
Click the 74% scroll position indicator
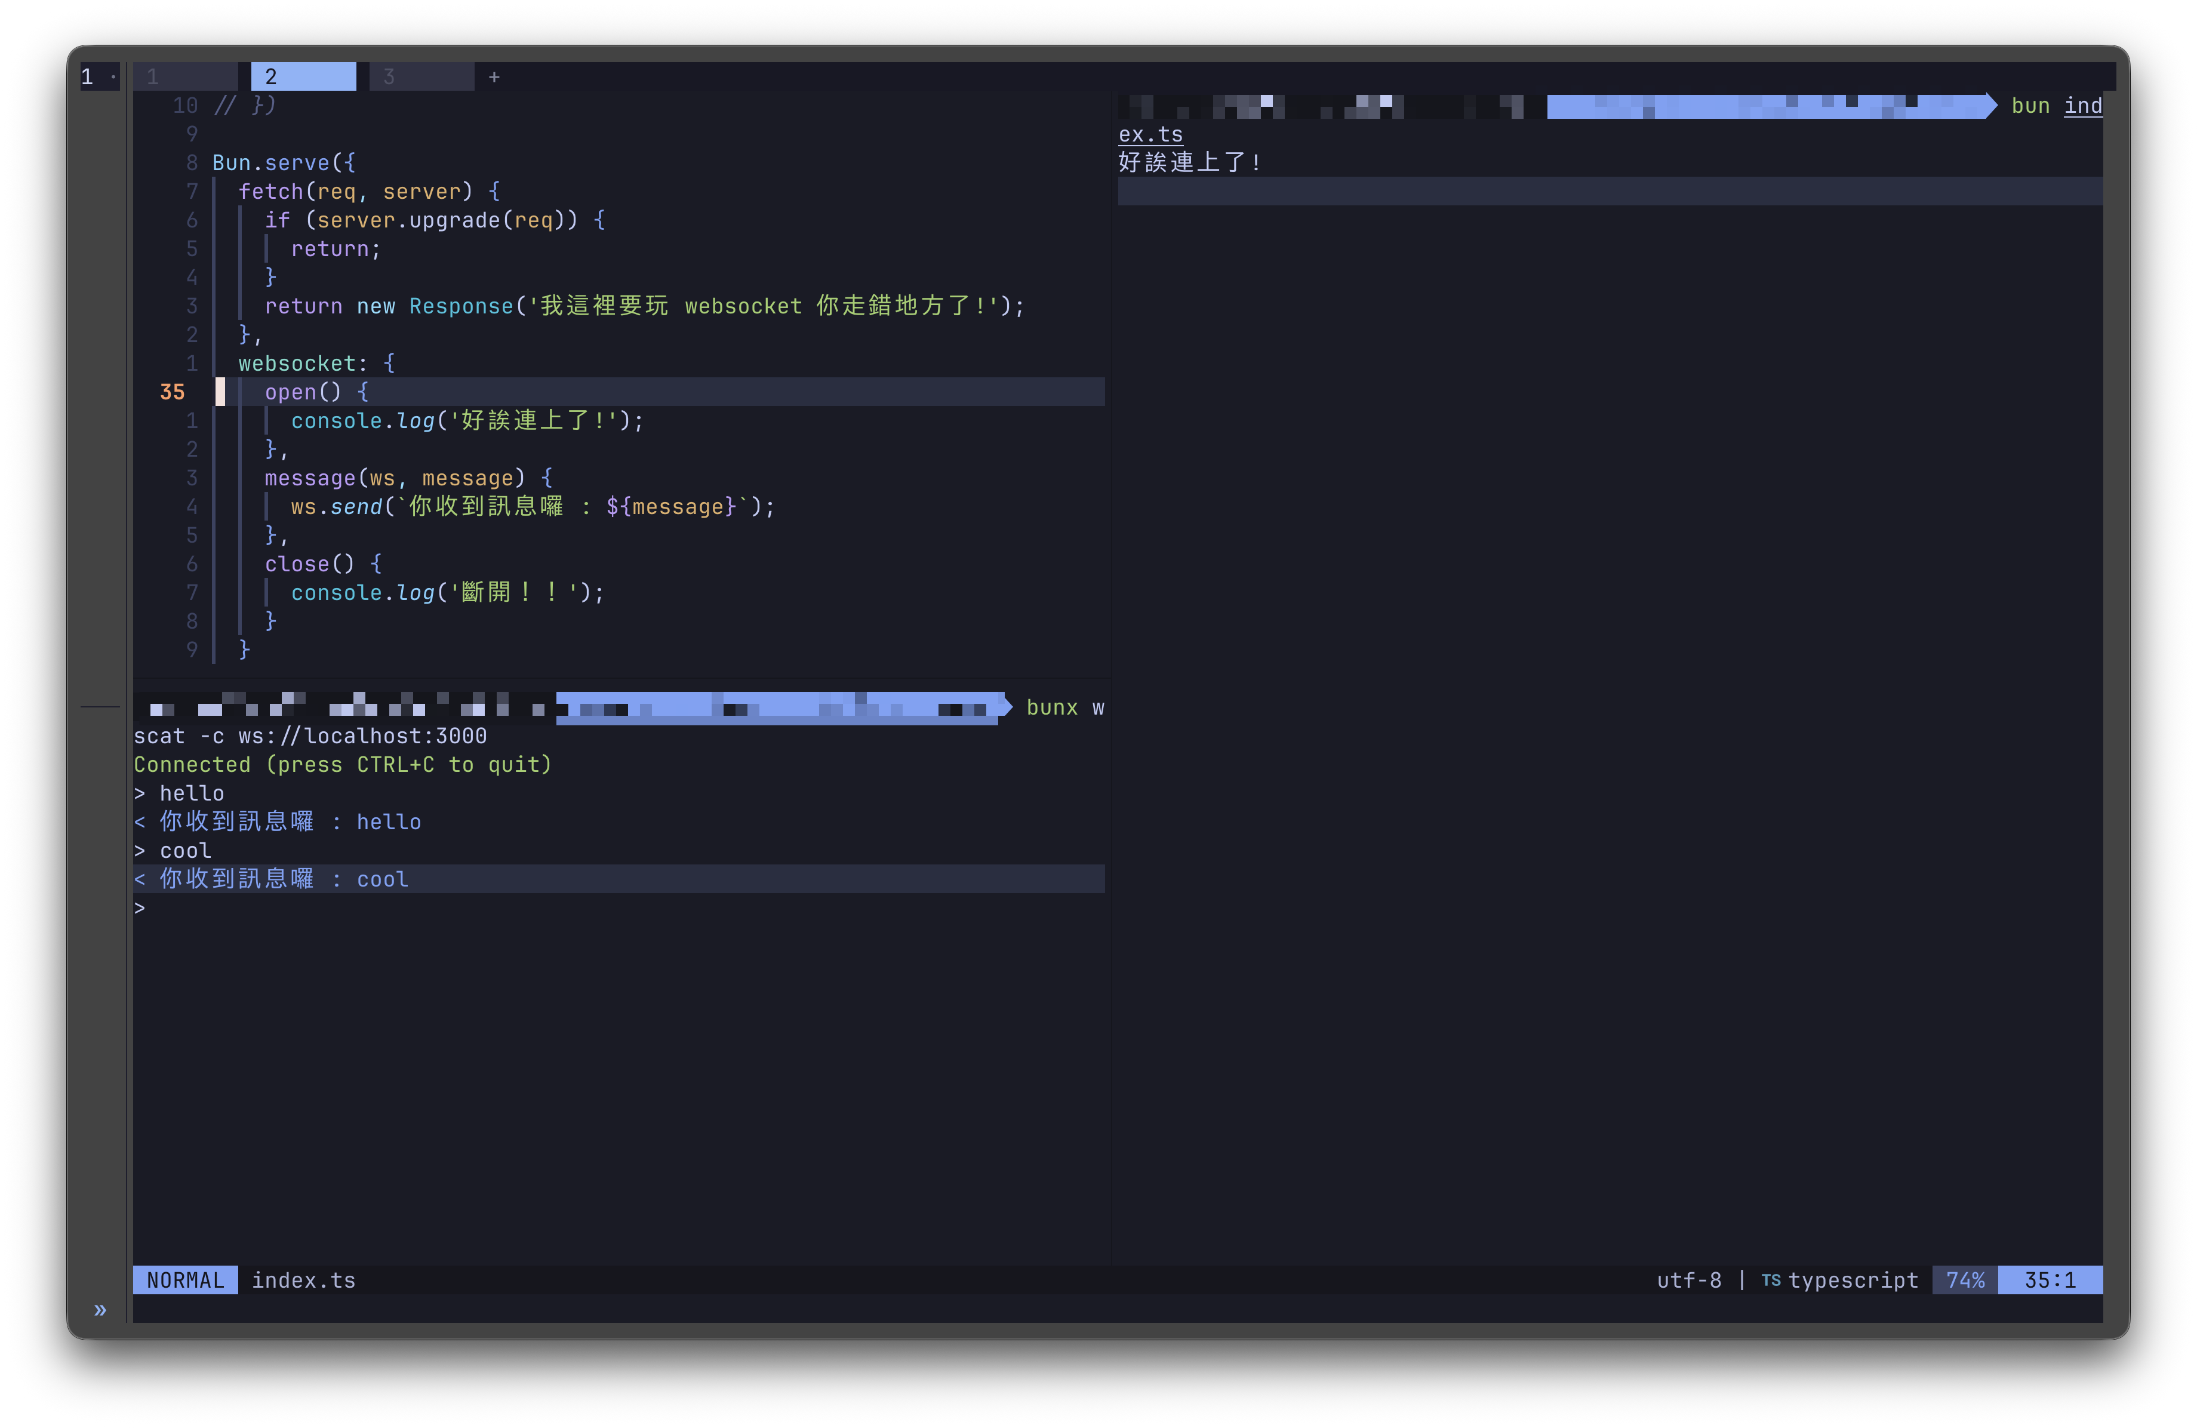pyautogui.click(x=1965, y=1281)
